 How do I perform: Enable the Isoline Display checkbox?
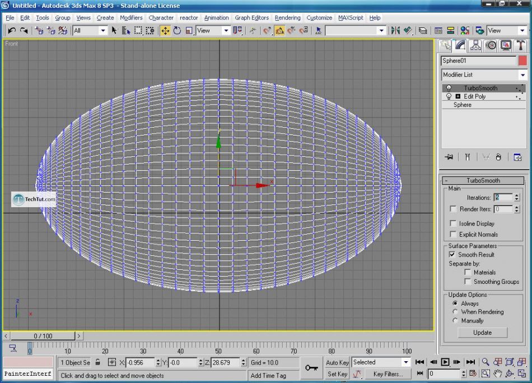[x=454, y=223]
